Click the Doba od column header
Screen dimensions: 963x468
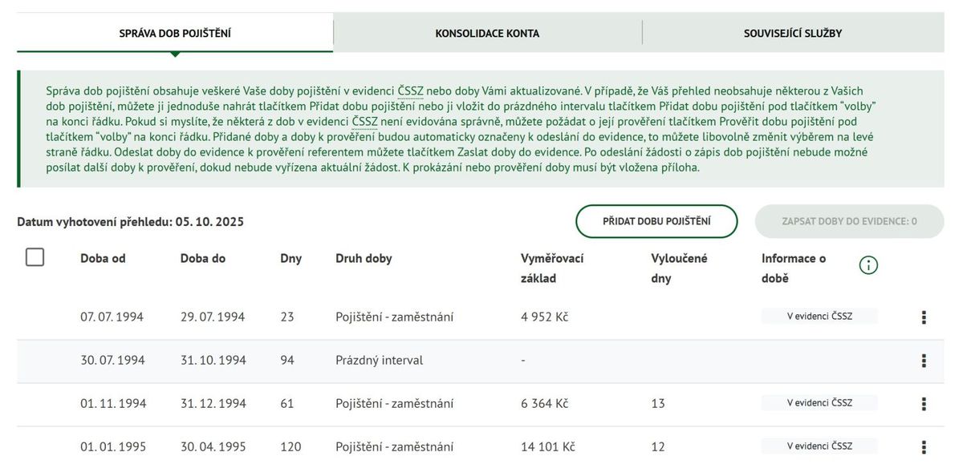[x=103, y=259]
